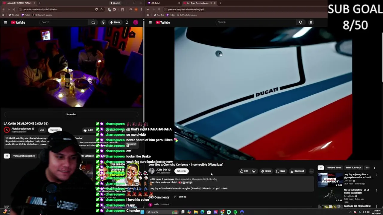Click search magnifier icon in right YouTube
This screenshot has height=215, width=383.
pos(301,22)
